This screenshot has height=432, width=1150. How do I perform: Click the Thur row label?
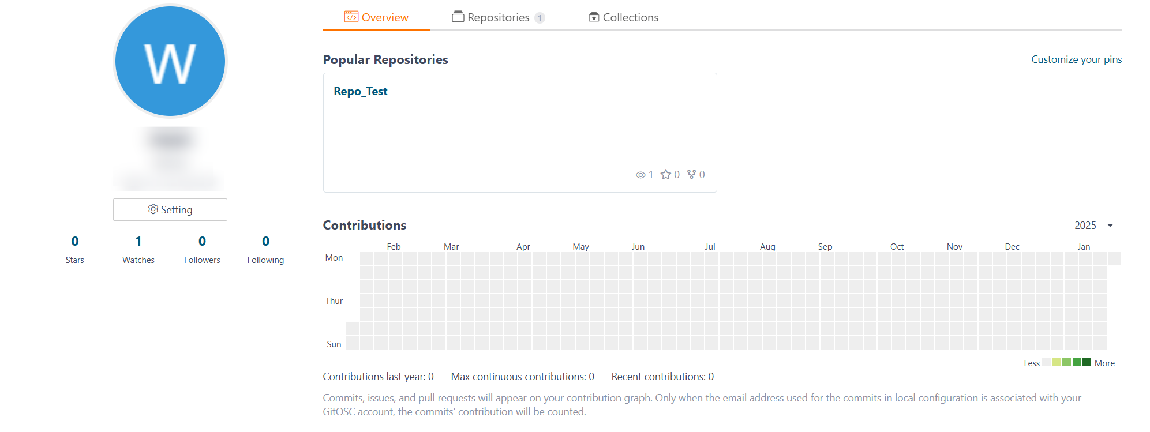[x=334, y=301]
